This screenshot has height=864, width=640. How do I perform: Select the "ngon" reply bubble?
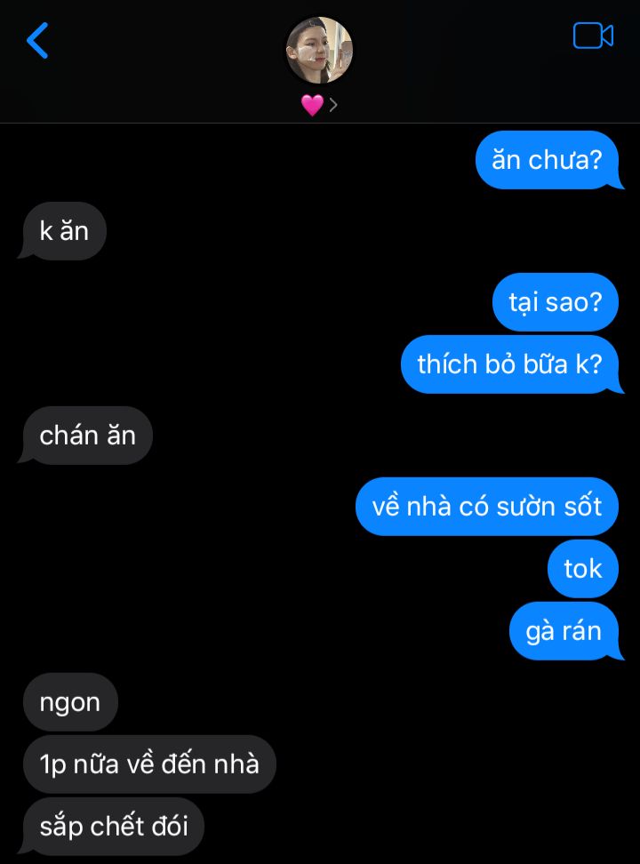click(70, 702)
